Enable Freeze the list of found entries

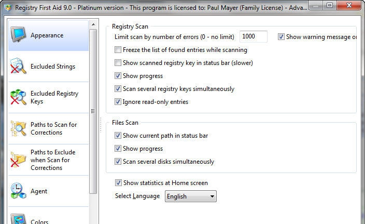tap(118, 50)
